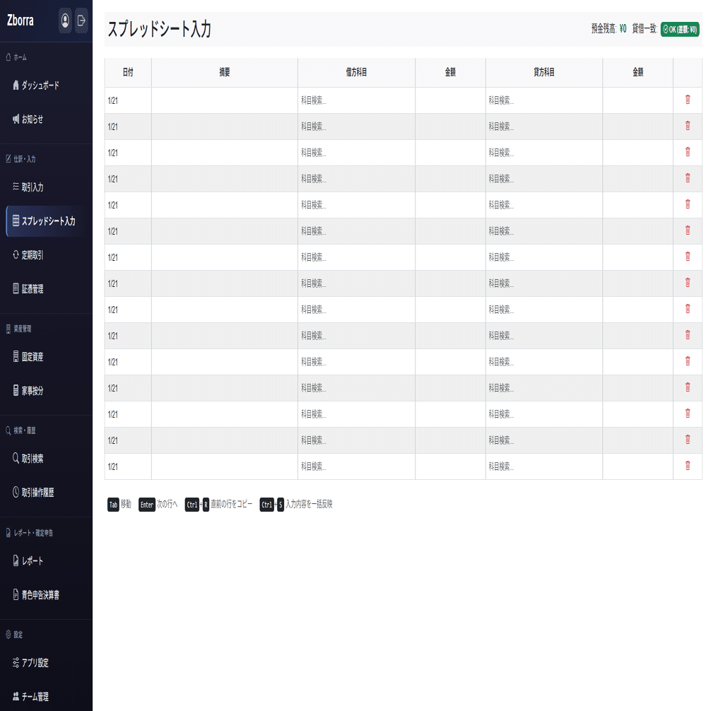
Task: Click the magnifier icon beside 取引検索
Action: (16, 458)
